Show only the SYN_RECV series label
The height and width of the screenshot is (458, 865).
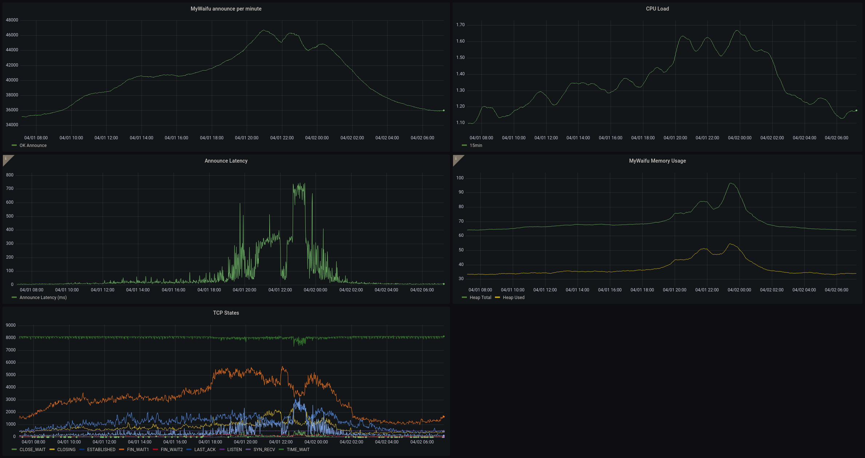tap(264, 450)
